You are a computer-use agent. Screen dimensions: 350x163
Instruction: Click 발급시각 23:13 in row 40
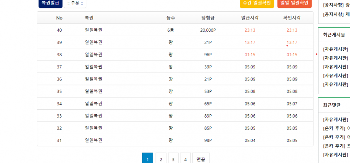(x=250, y=30)
